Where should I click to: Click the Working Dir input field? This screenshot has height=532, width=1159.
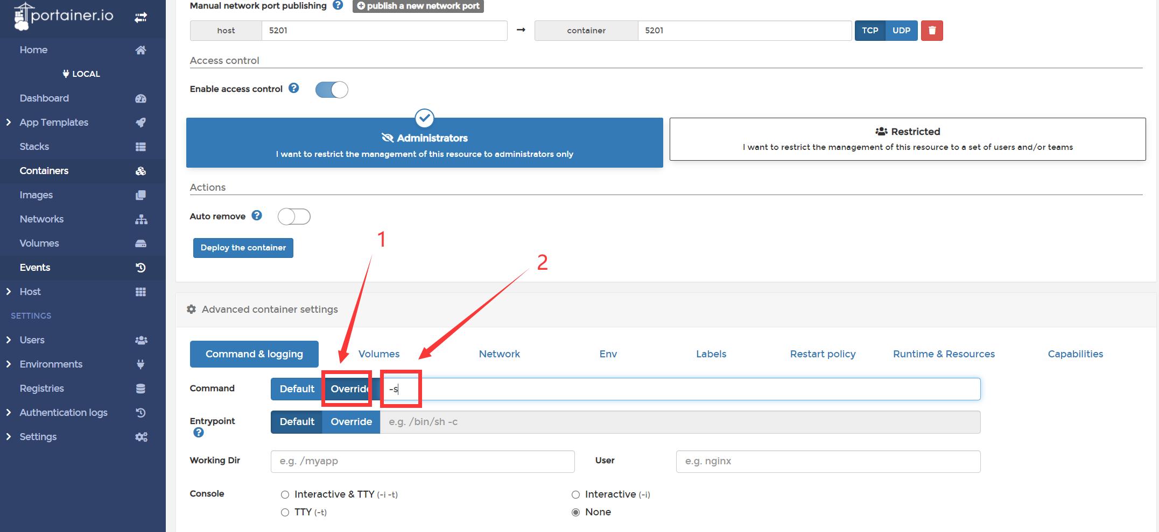(423, 461)
